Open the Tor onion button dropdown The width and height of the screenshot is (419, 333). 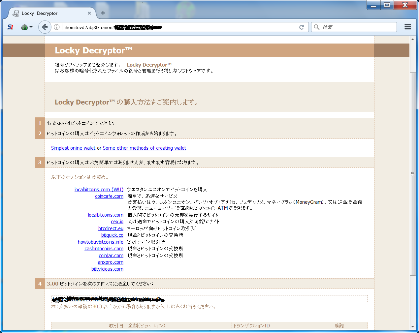pyautogui.click(x=27, y=27)
